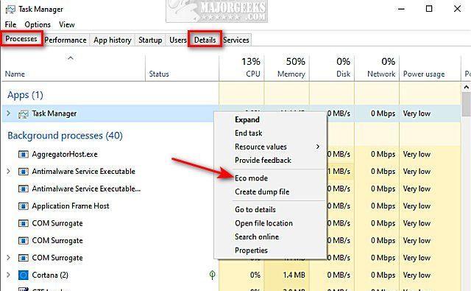This screenshot has width=471, height=291.
Task: Select the Apps (1) group header
Action: tap(25, 95)
